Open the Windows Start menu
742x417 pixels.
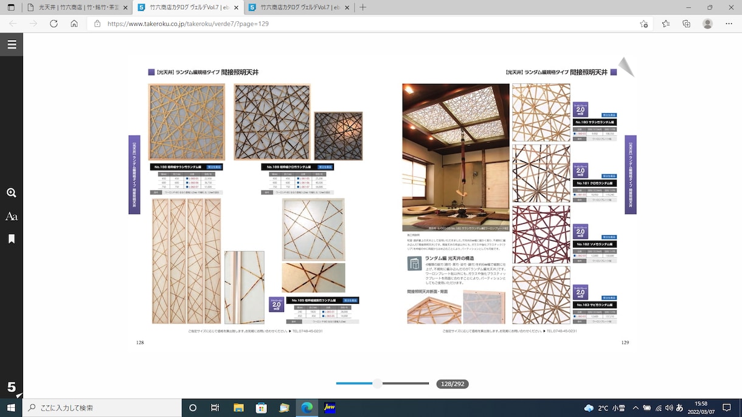[x=11, y=407]
